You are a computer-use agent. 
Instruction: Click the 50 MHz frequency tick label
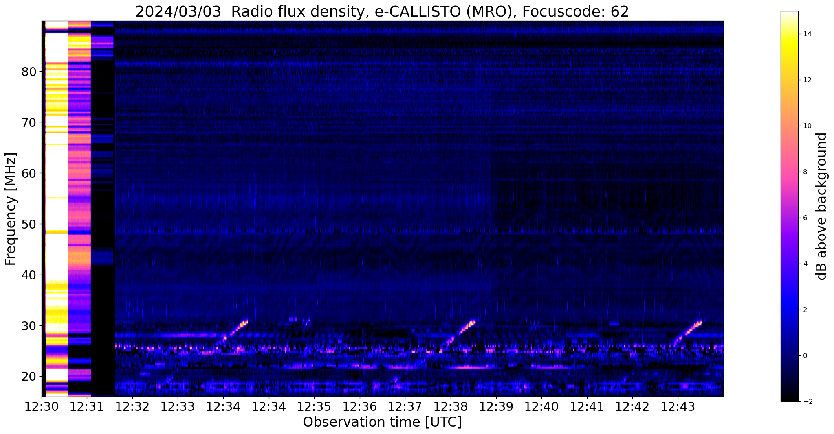pos(29,225)
